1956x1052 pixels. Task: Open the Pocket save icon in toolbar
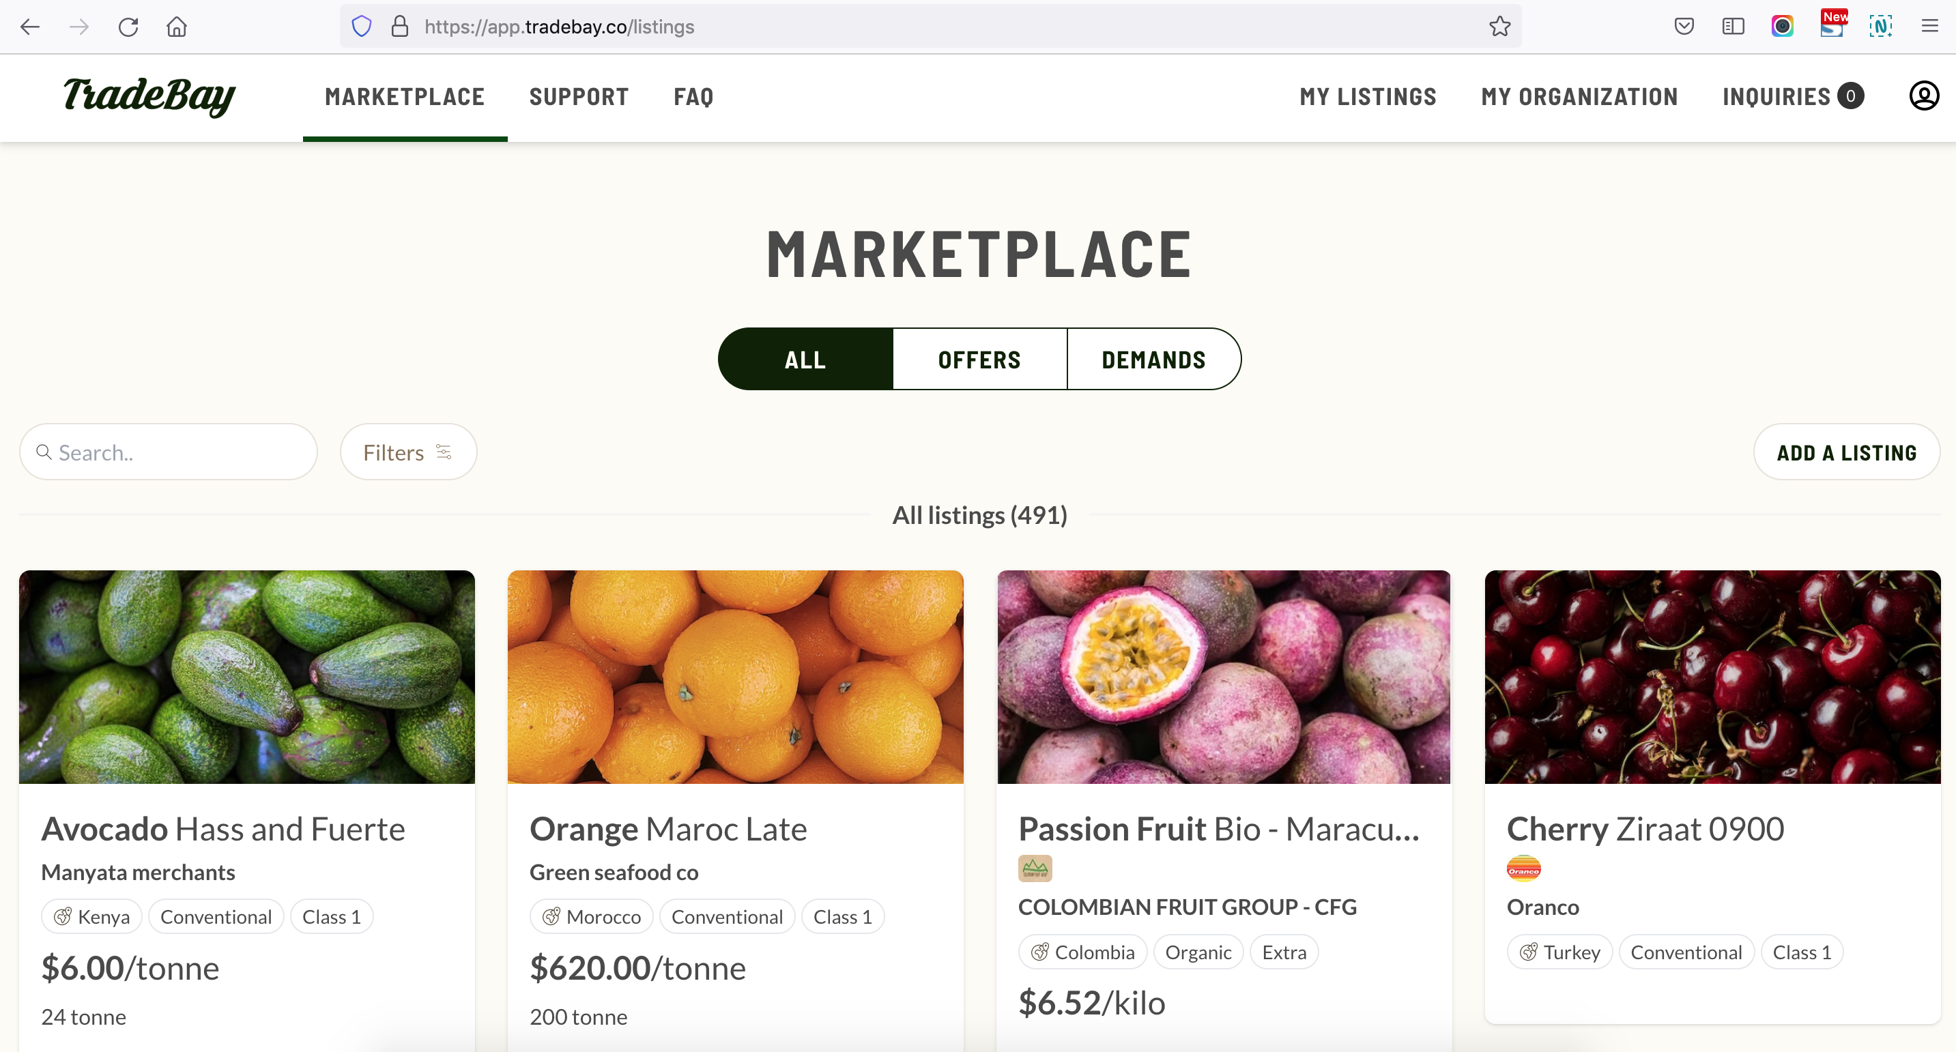(x=1684, y=27)
